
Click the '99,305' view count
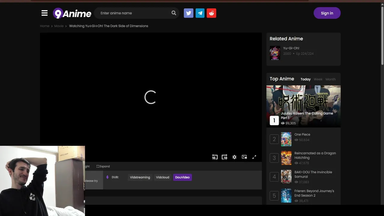(290, 123)
